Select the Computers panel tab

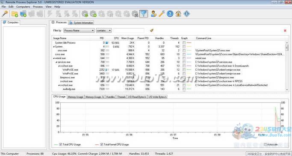point(11,22)
